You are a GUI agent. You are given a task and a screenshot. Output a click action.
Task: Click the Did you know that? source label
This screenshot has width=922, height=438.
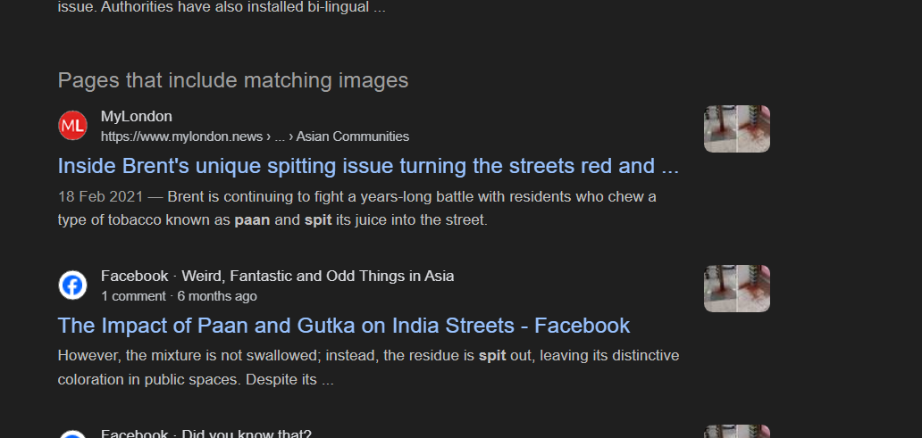[x=247, y=434]
